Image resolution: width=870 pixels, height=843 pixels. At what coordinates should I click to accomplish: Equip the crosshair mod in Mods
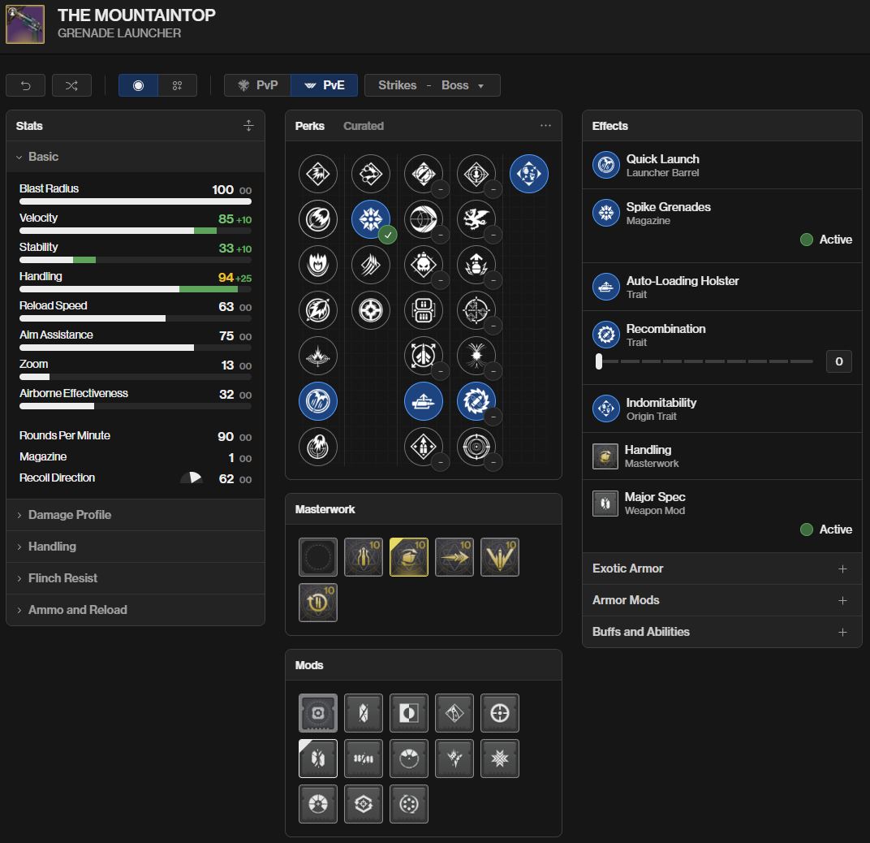(500, 713)
